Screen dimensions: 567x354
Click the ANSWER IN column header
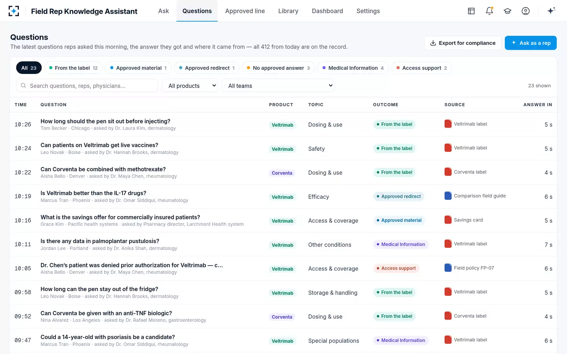537,105
